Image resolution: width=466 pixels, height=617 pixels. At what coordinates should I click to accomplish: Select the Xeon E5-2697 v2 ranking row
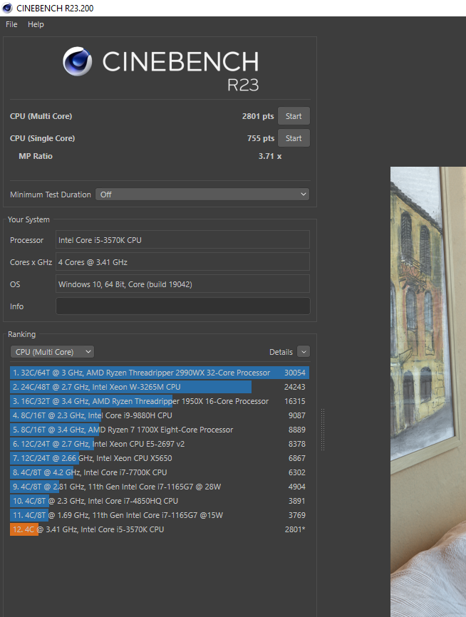point(160,444)
